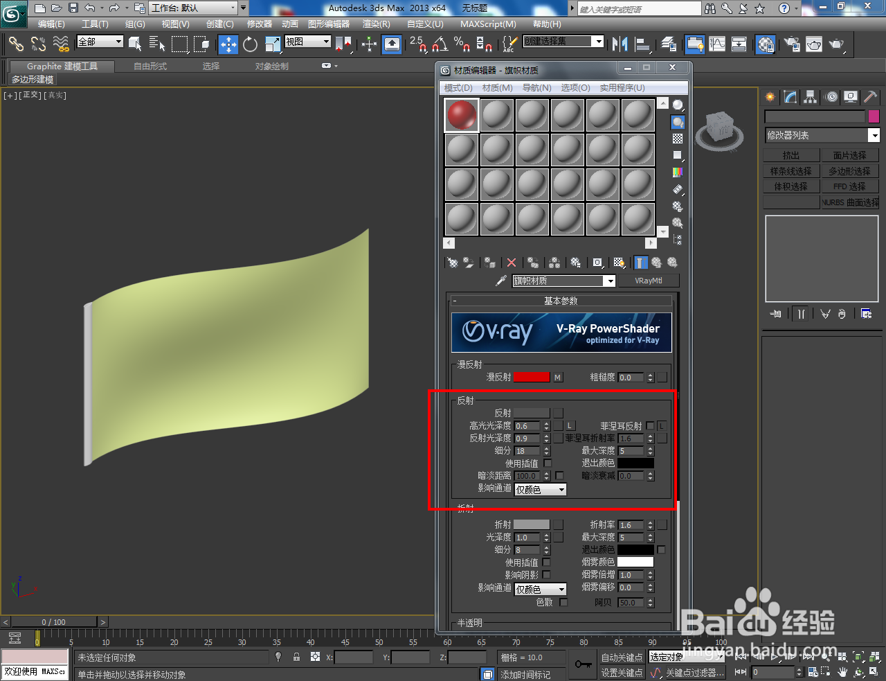The width and height of the screenshot is (886, 681).
Task: Toggle checkered Background icon beside sample slots
Action: (x=678, y=139)
